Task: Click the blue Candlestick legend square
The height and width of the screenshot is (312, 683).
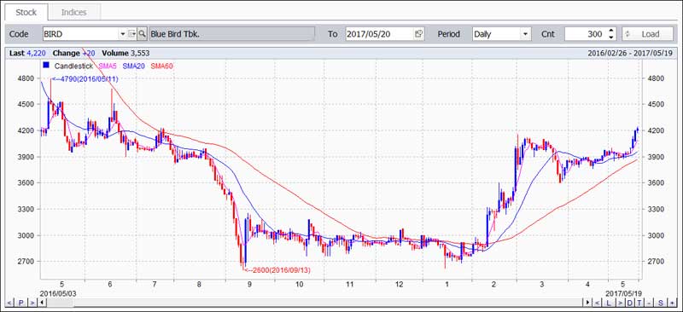Action: pos(45,66)
